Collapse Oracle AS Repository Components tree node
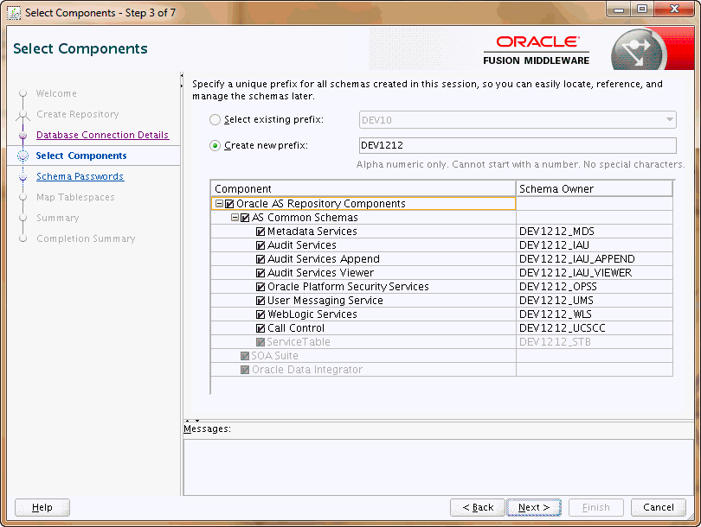Screen dimensions: 701x527 tap(219, 204)
